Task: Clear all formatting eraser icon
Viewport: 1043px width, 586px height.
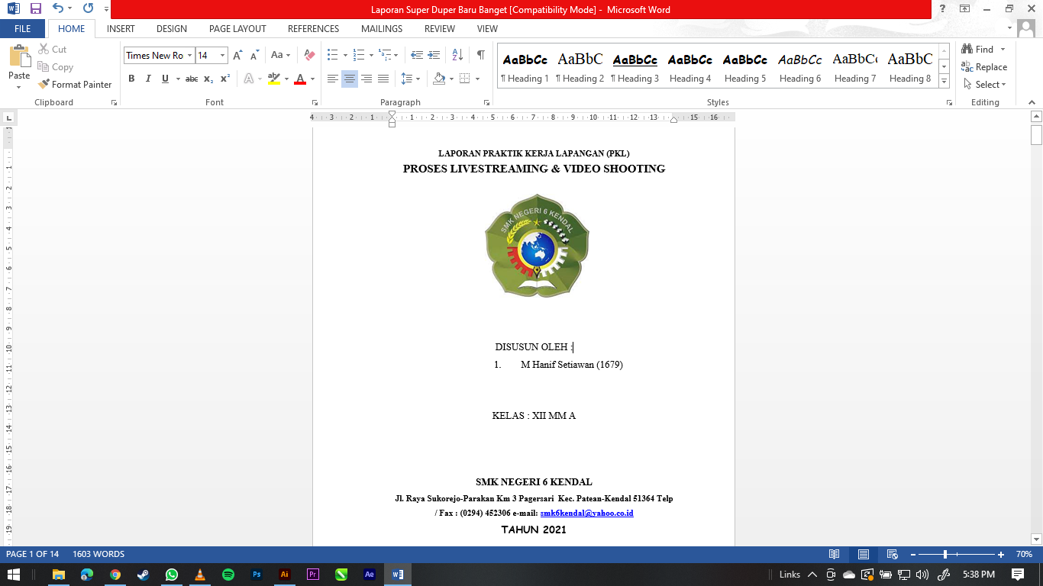Action: click(309, 55)
